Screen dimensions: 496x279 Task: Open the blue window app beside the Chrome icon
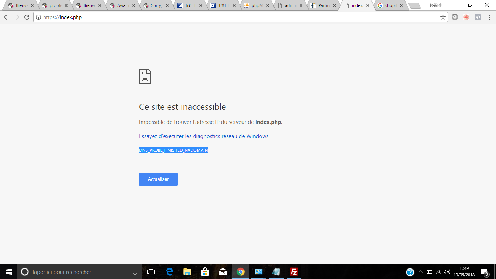point(259,272)
